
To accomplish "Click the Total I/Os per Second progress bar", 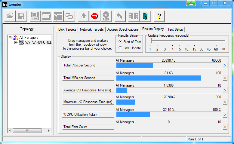I will click(x=168, y=65).
